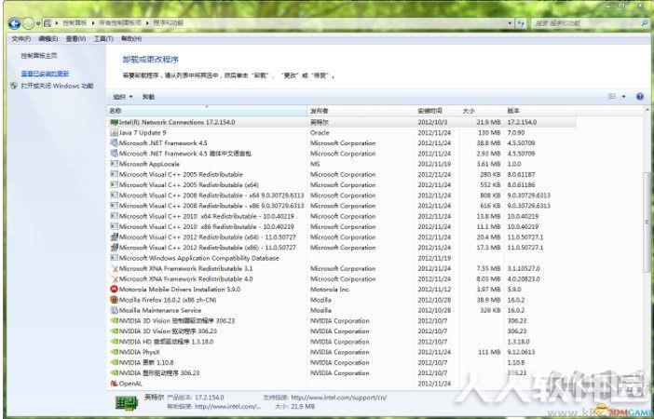The height and width of the screenshot is (419, 654).
Task: Click the Intel Network Connections row icon
Action: tap(114, 122)
